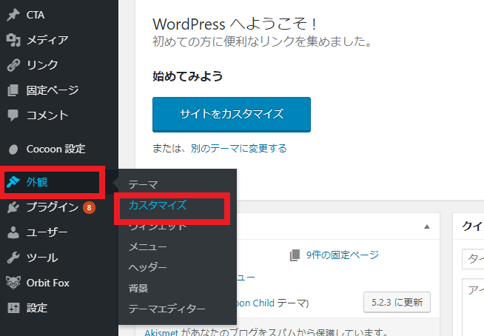Click the Pages (固定ページ) icon

13,90
